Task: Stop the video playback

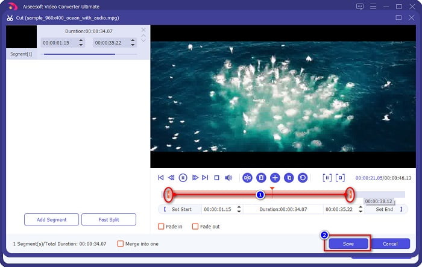Action: tap(216, 178)
